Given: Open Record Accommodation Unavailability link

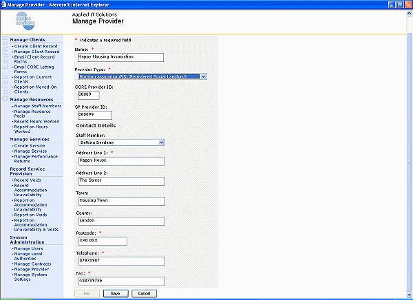Looking at the screenshot, I should pos(30,190).
